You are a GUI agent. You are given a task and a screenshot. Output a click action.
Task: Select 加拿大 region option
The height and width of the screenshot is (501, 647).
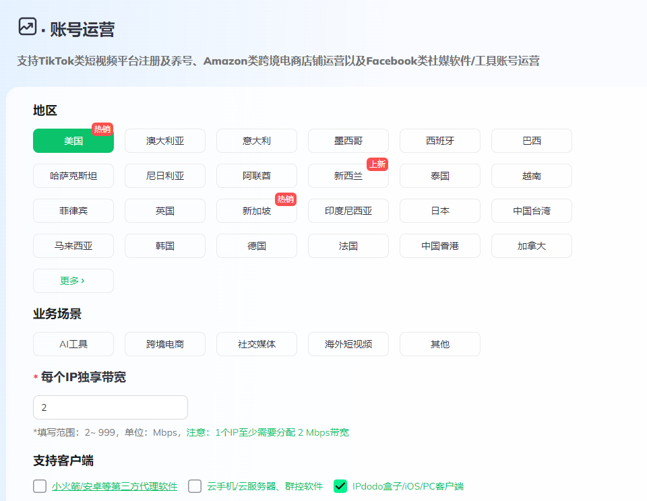click(x=532, y=246)
